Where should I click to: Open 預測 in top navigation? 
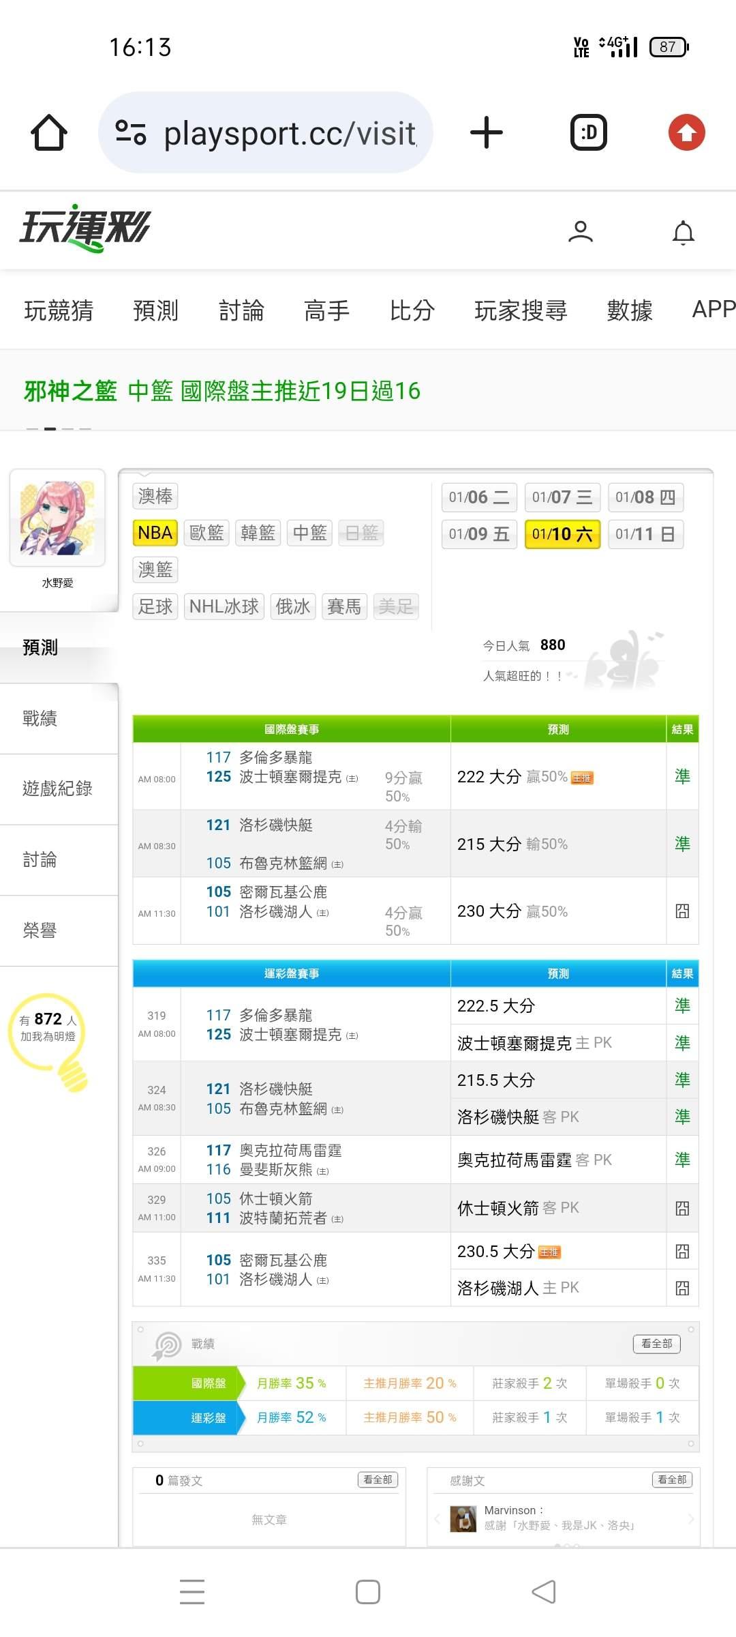coord(155,310)
